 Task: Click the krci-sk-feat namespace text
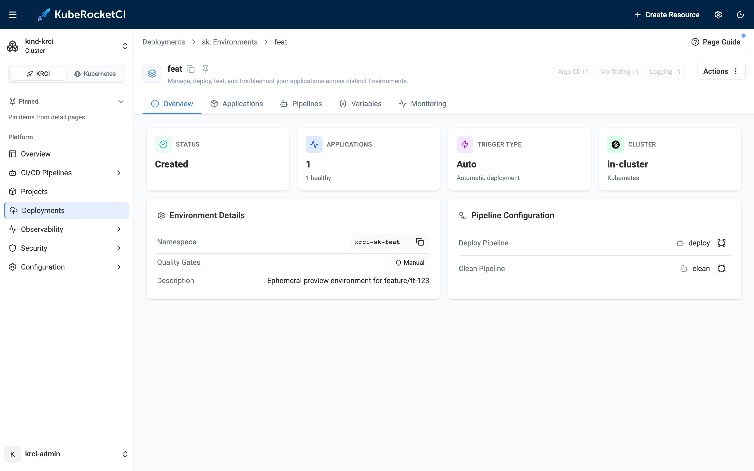click(377, 242)
